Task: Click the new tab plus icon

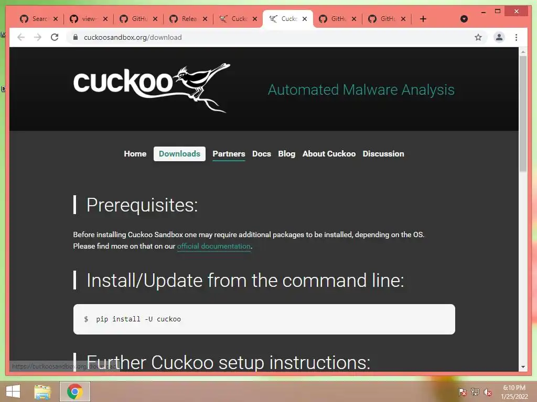Action: (x=423, y=19)
